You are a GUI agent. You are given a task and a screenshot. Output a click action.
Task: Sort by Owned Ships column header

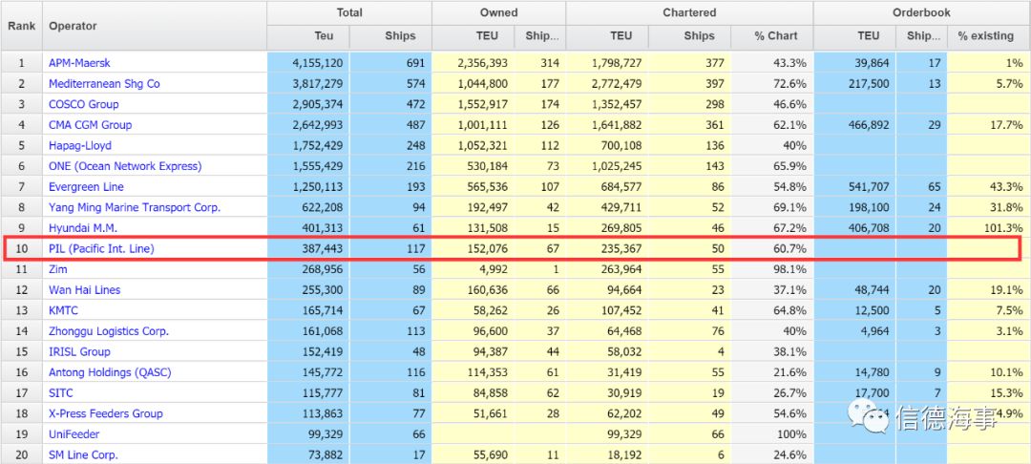(x=542, y=36)
